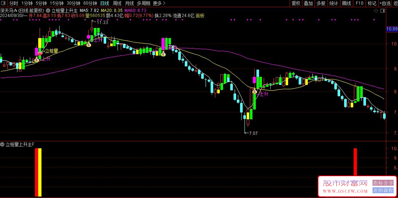Click the money bag marker under the 11.33 peak
Image resolution: width=398 pixels, height=198 pixels.
pos(89,44)
